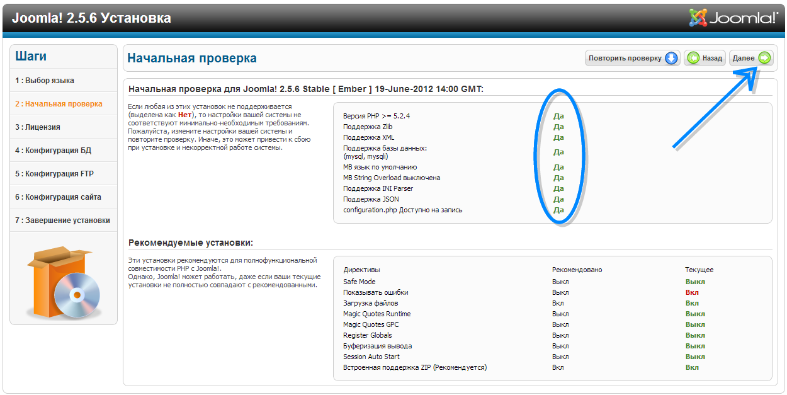
Task: Click the red Нет word in the description
Action: point(184,115)
